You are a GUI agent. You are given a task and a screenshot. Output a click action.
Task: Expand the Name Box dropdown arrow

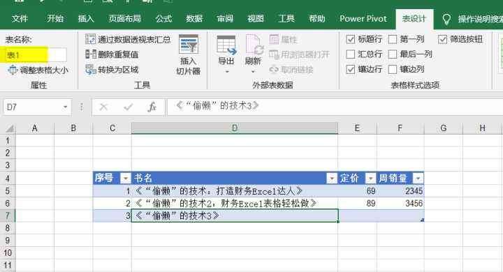tap(65, 107)
